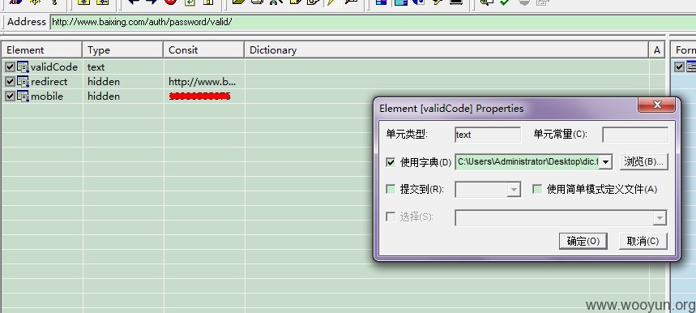Image resolution: width=696 pixels, height=313 pixels.
Task: Close the Element Properties dialog
Action: [x=657, y=105]
